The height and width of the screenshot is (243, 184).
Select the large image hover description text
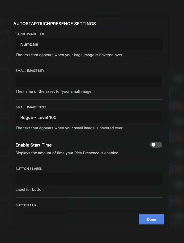point(69,55)
